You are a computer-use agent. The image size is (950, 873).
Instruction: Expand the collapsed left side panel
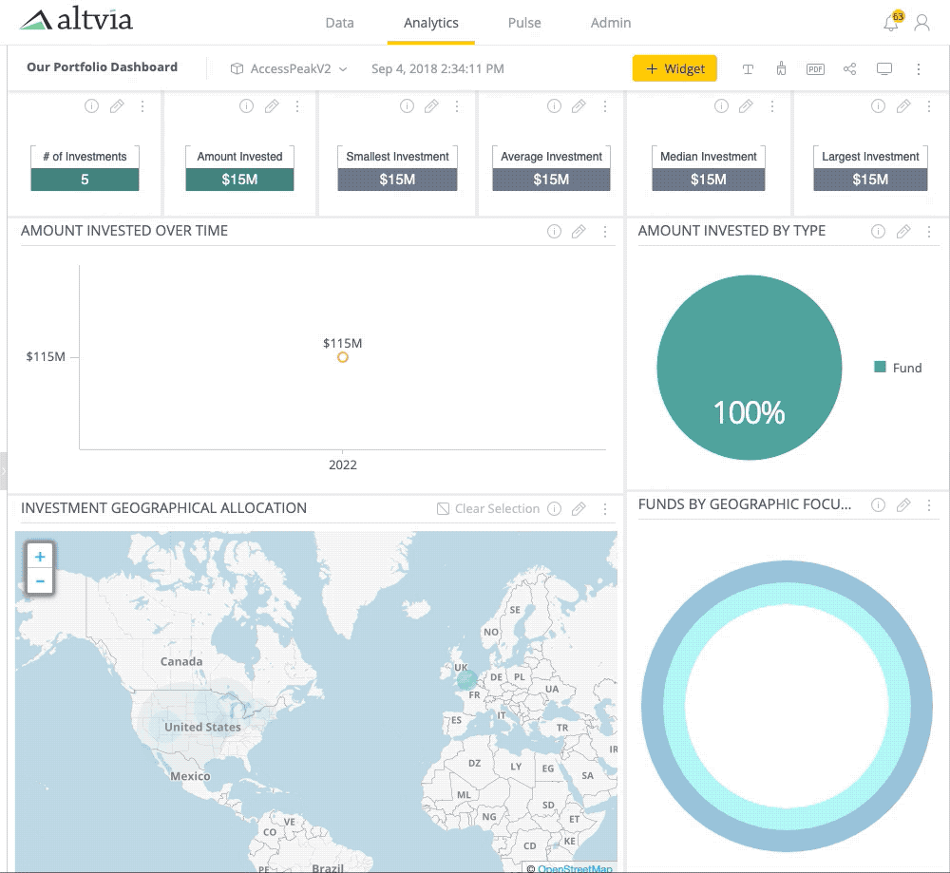click(3, 471)
